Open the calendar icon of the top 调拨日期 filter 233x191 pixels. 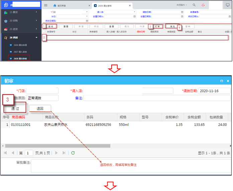[182, 12]
